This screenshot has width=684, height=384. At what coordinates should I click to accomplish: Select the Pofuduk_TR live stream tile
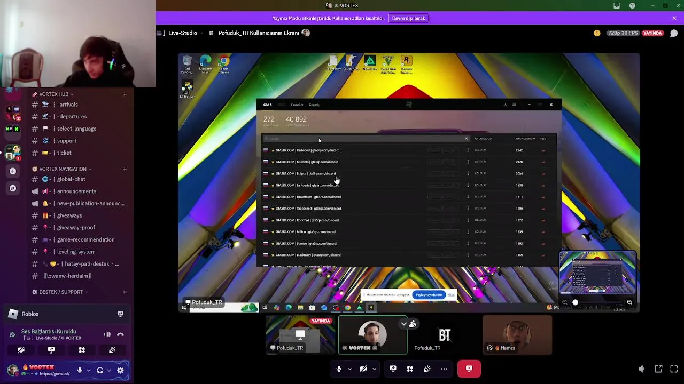[301, 335]
